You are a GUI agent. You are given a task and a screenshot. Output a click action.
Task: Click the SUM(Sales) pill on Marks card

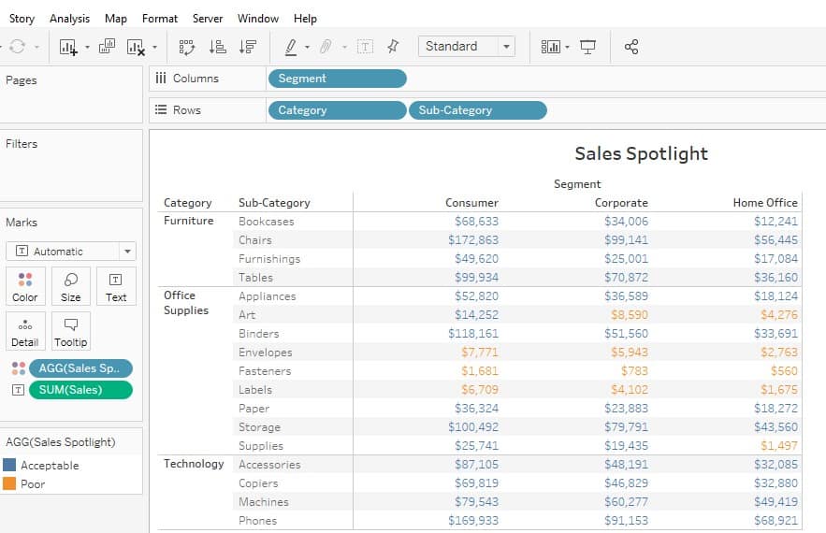point(80,390)
